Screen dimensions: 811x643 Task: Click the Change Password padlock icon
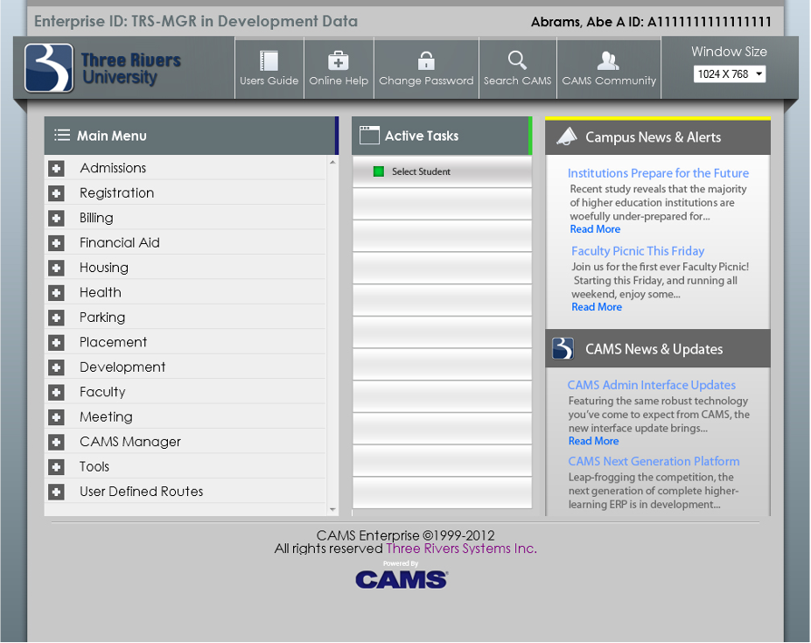426,60
